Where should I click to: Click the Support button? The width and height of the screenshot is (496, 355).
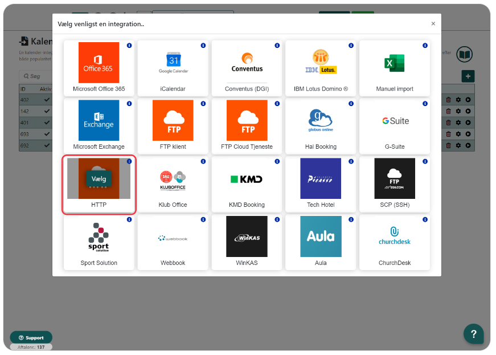pos(31,337)
